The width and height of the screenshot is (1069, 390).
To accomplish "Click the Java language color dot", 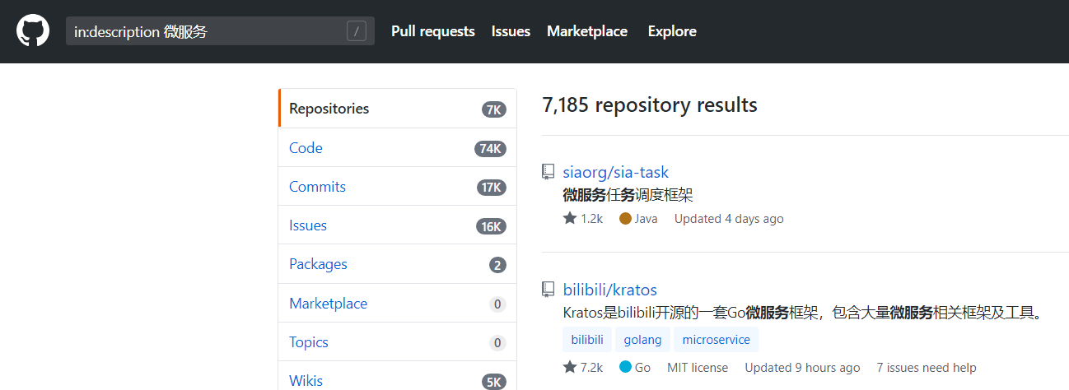I will click(x=625, y=219).
